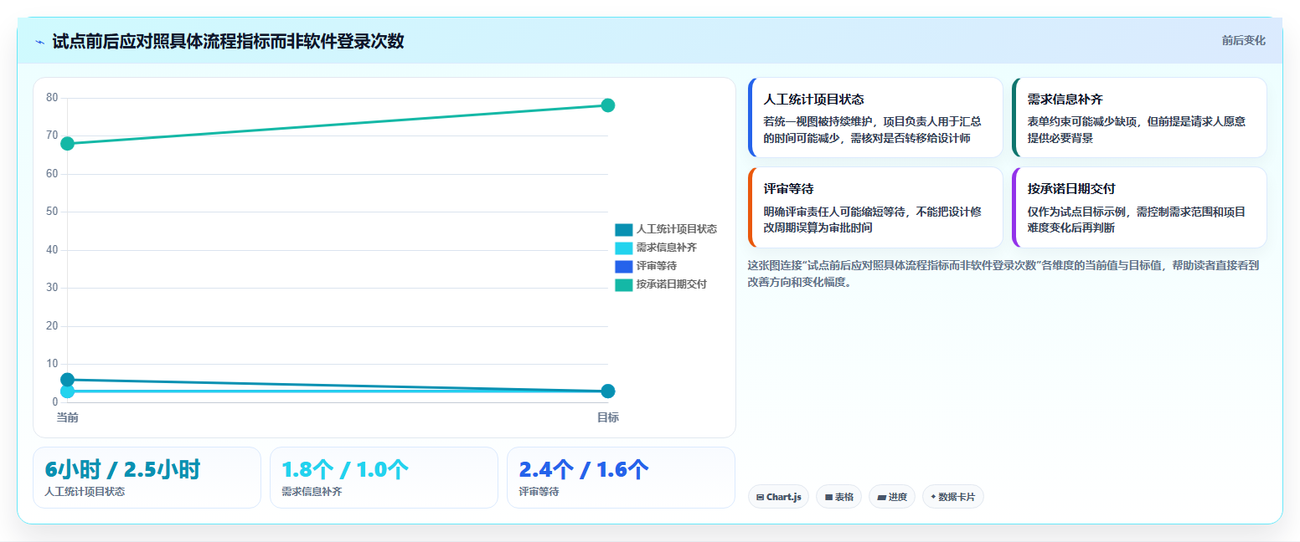Image resolution: width=1300 pixels, height=542 pixels.
Task: Click the 6小时 / 2.5小时 stat card
Action: tap(147, 478)
